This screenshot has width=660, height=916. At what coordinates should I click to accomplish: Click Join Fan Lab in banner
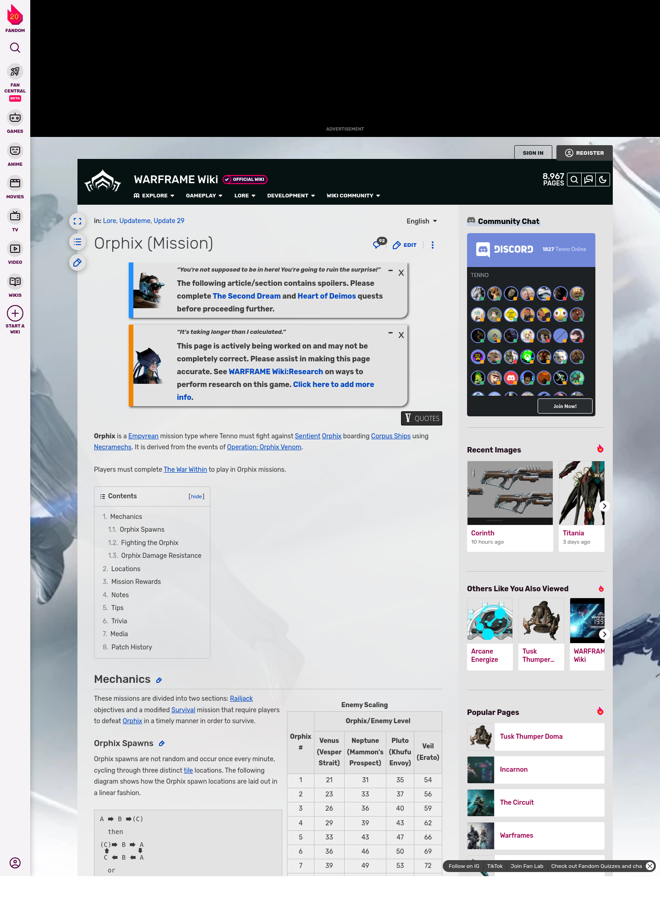[x=527, y=866]
